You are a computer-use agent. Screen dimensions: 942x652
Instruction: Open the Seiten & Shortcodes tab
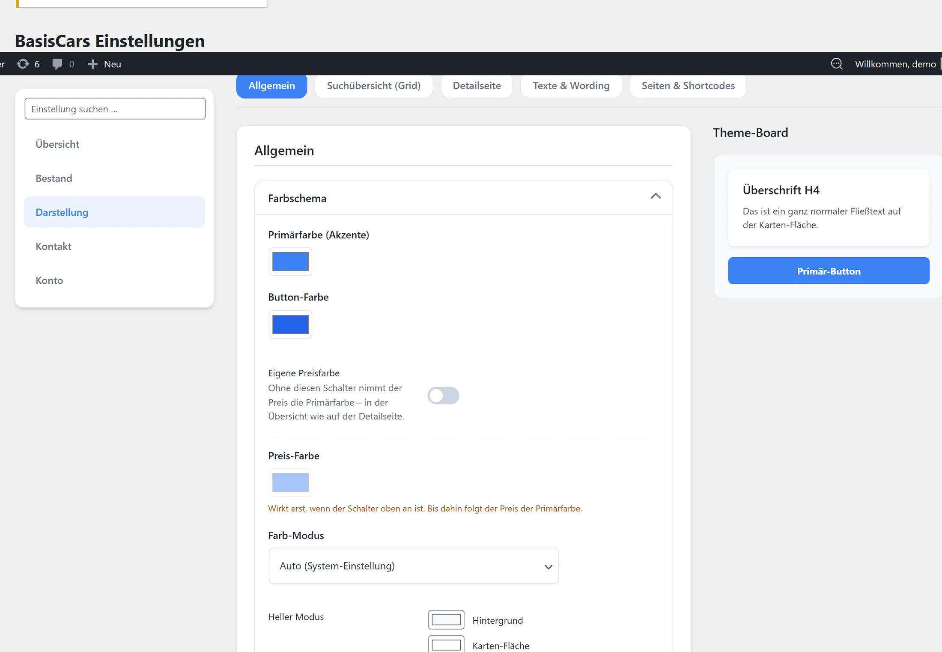tap(688, 86)
